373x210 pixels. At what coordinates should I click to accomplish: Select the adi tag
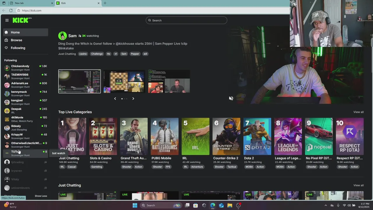point(145,54)
